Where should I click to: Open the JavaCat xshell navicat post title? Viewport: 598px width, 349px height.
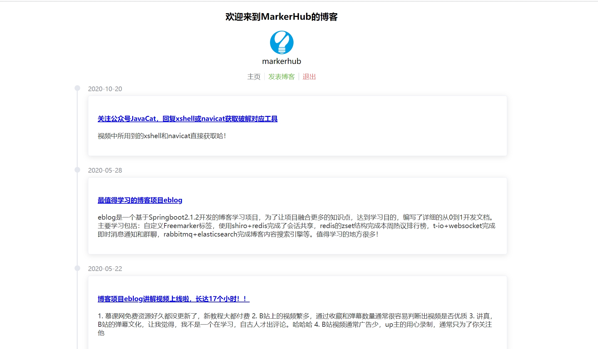click(187, 119)
